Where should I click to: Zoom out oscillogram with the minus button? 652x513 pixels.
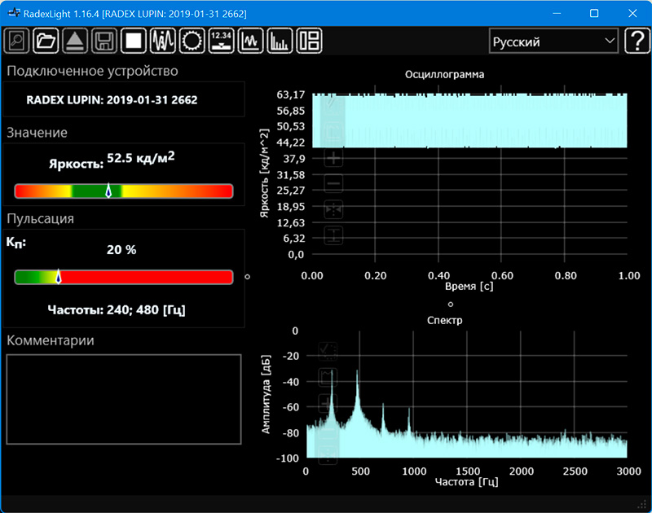click(333, 184)
